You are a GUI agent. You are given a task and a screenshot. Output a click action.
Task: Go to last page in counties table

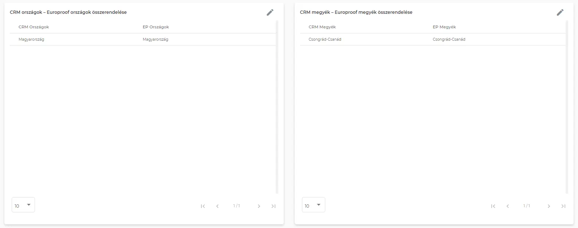coord(563,206)
